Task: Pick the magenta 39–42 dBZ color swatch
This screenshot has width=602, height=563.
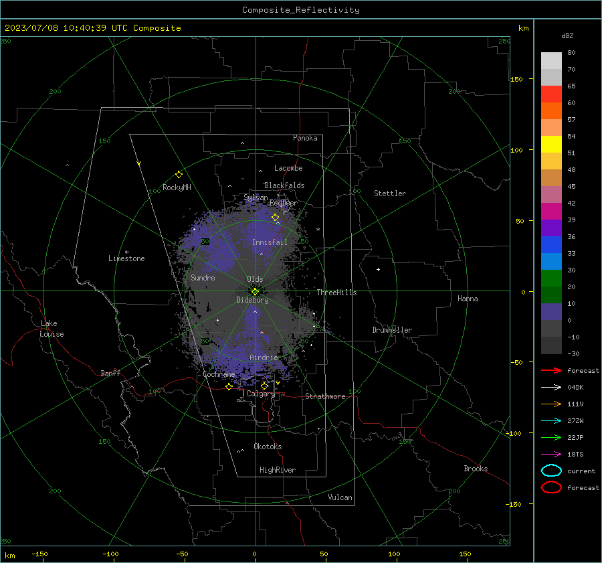Action: 551,212
